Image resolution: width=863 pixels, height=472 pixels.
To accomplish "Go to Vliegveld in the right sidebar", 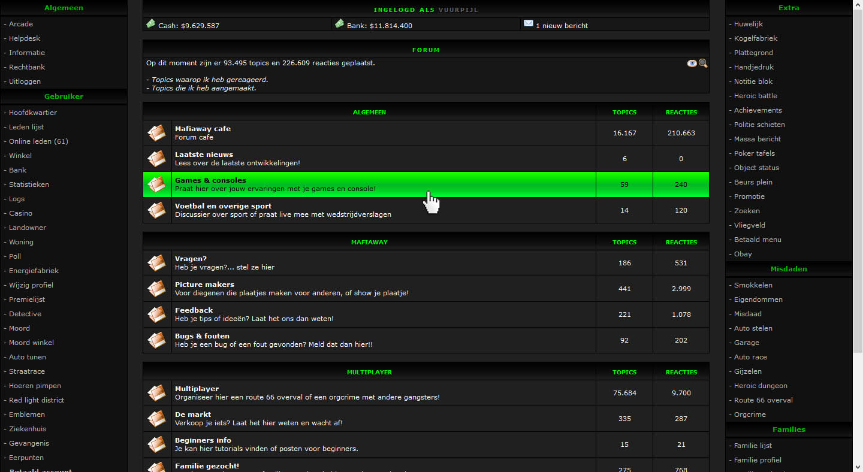I will tap(750, 225).
